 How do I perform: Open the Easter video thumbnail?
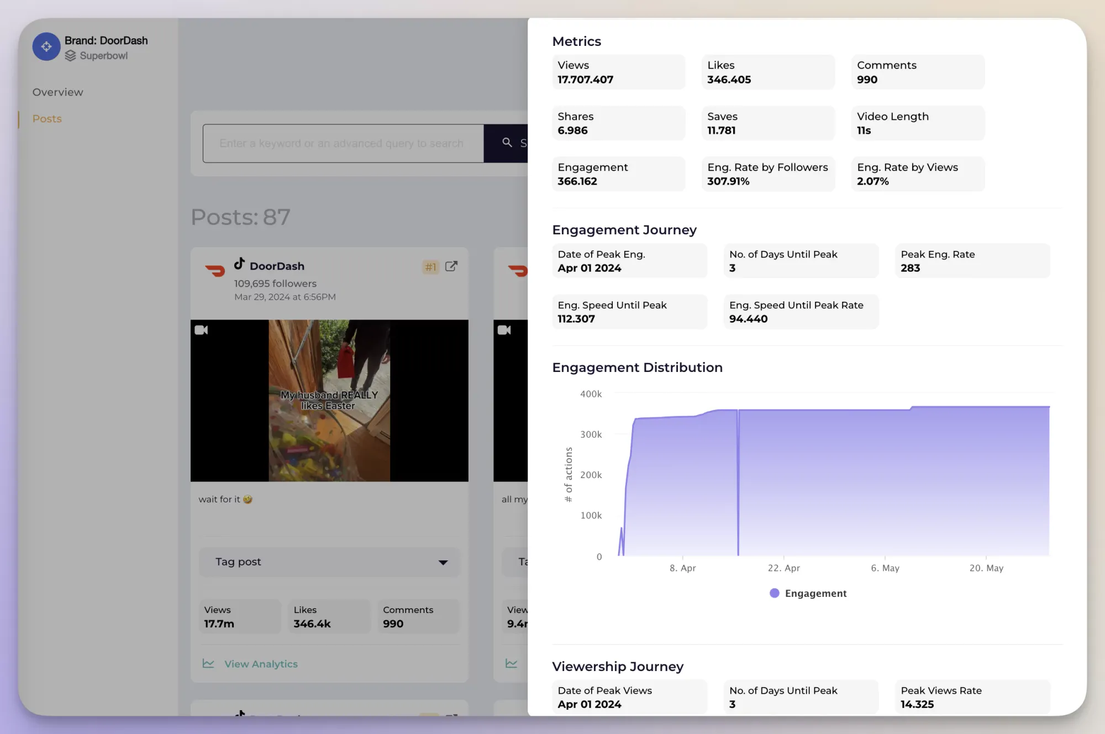click(x=329, y=401)
